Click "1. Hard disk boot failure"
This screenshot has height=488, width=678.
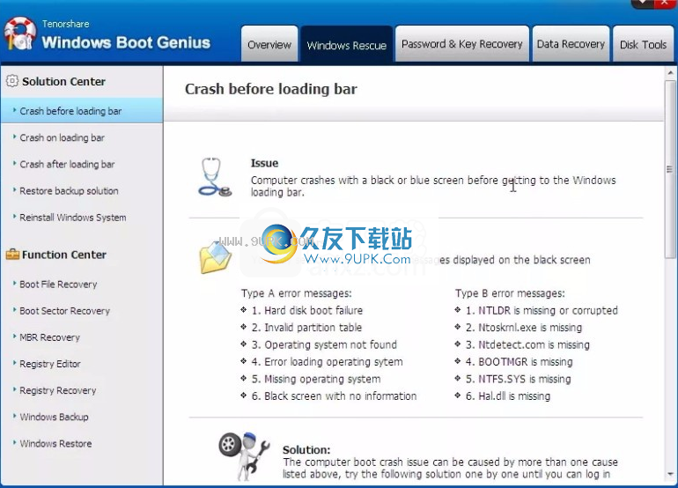[x=307, y=311]
